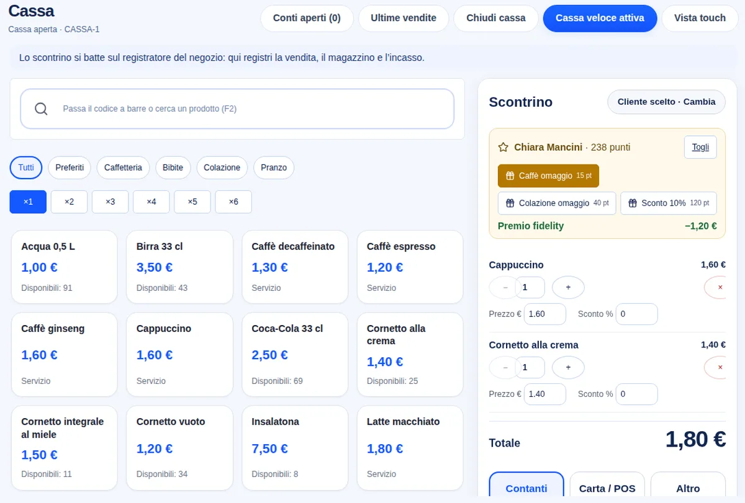Toggle the Cassa veloce attiva mode

600,18
